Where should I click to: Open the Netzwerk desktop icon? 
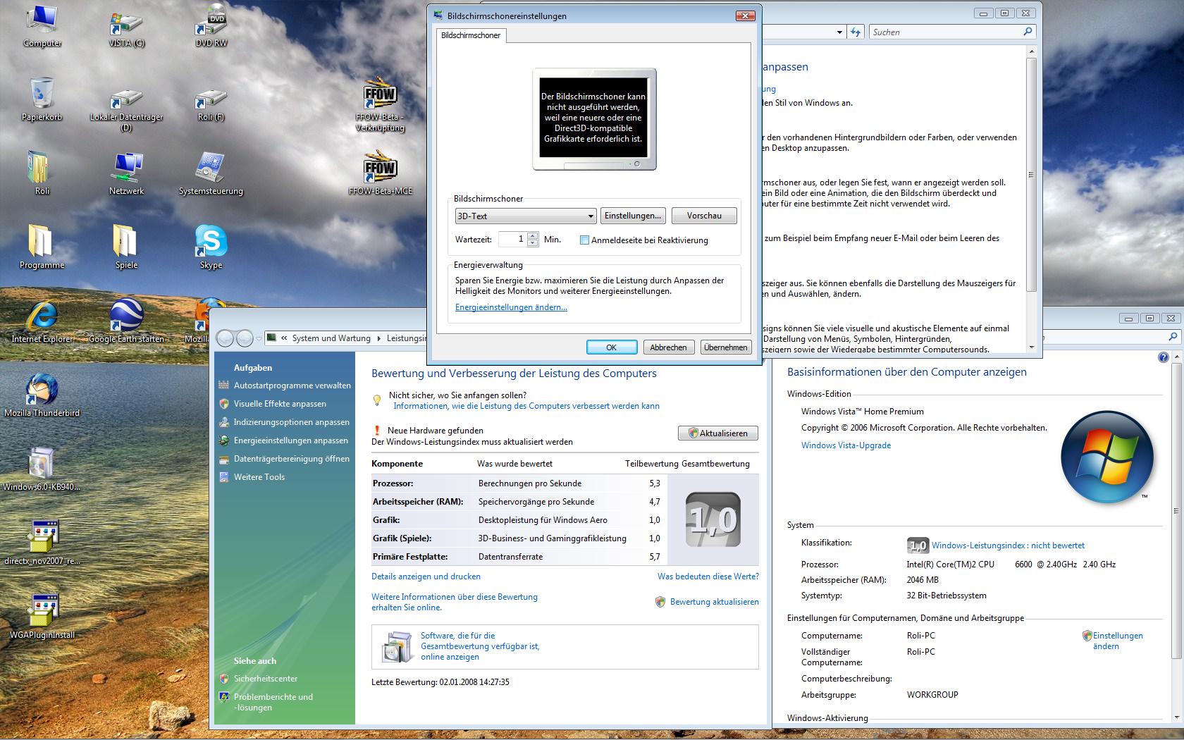coord(126,173)
